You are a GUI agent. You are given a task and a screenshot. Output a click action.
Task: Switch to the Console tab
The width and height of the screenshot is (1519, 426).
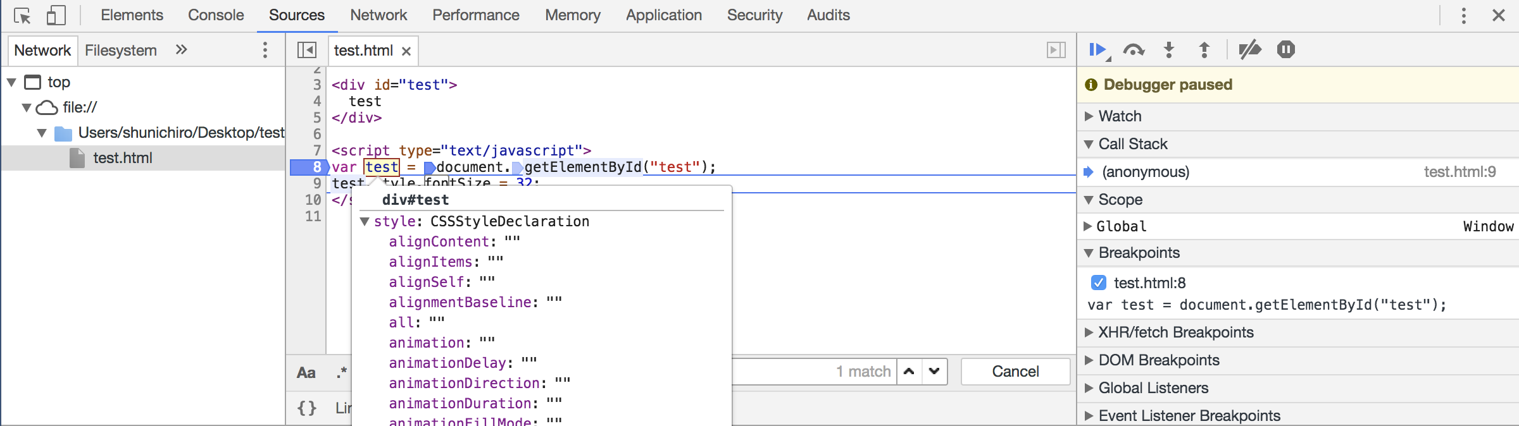pos(216,15)
